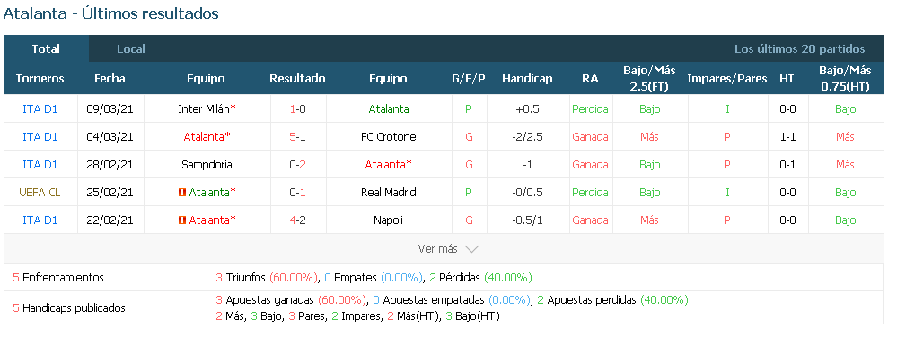Open Sampdoria team link
Viewport: 897px width, 337px height.
click(206, 165)
